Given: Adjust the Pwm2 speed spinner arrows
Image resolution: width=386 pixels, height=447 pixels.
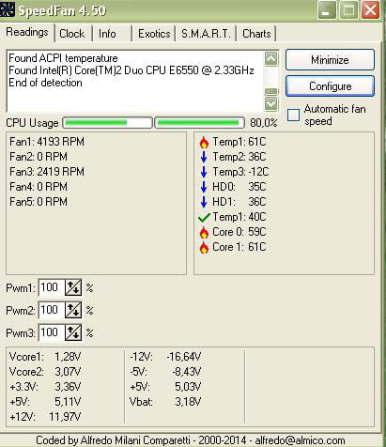Looking at the screenshot, I should tap(73, 310).
